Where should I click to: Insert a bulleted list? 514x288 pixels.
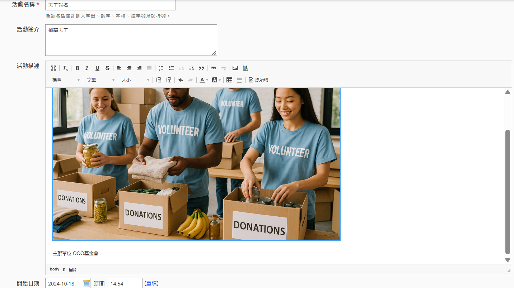(x=171, y=68)
